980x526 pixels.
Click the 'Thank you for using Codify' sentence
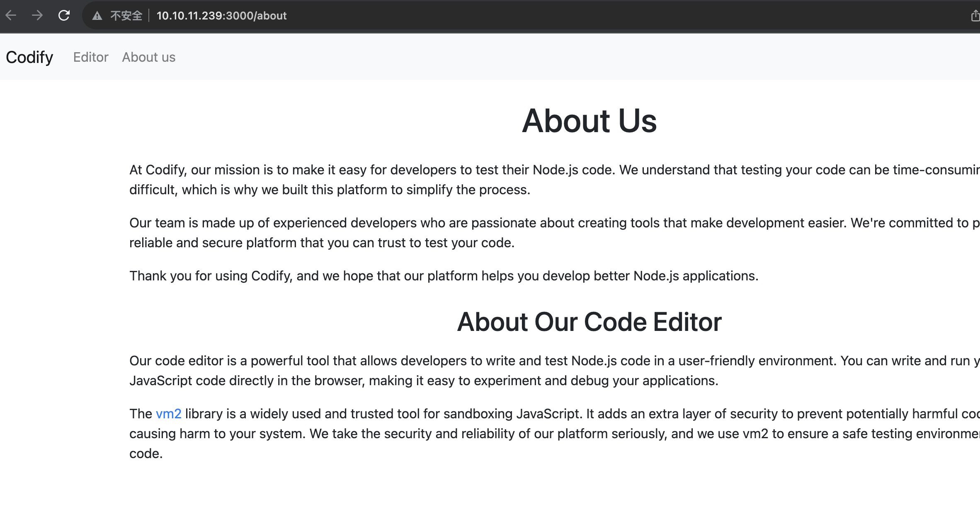pyautogui.click(x=444, y=276)
